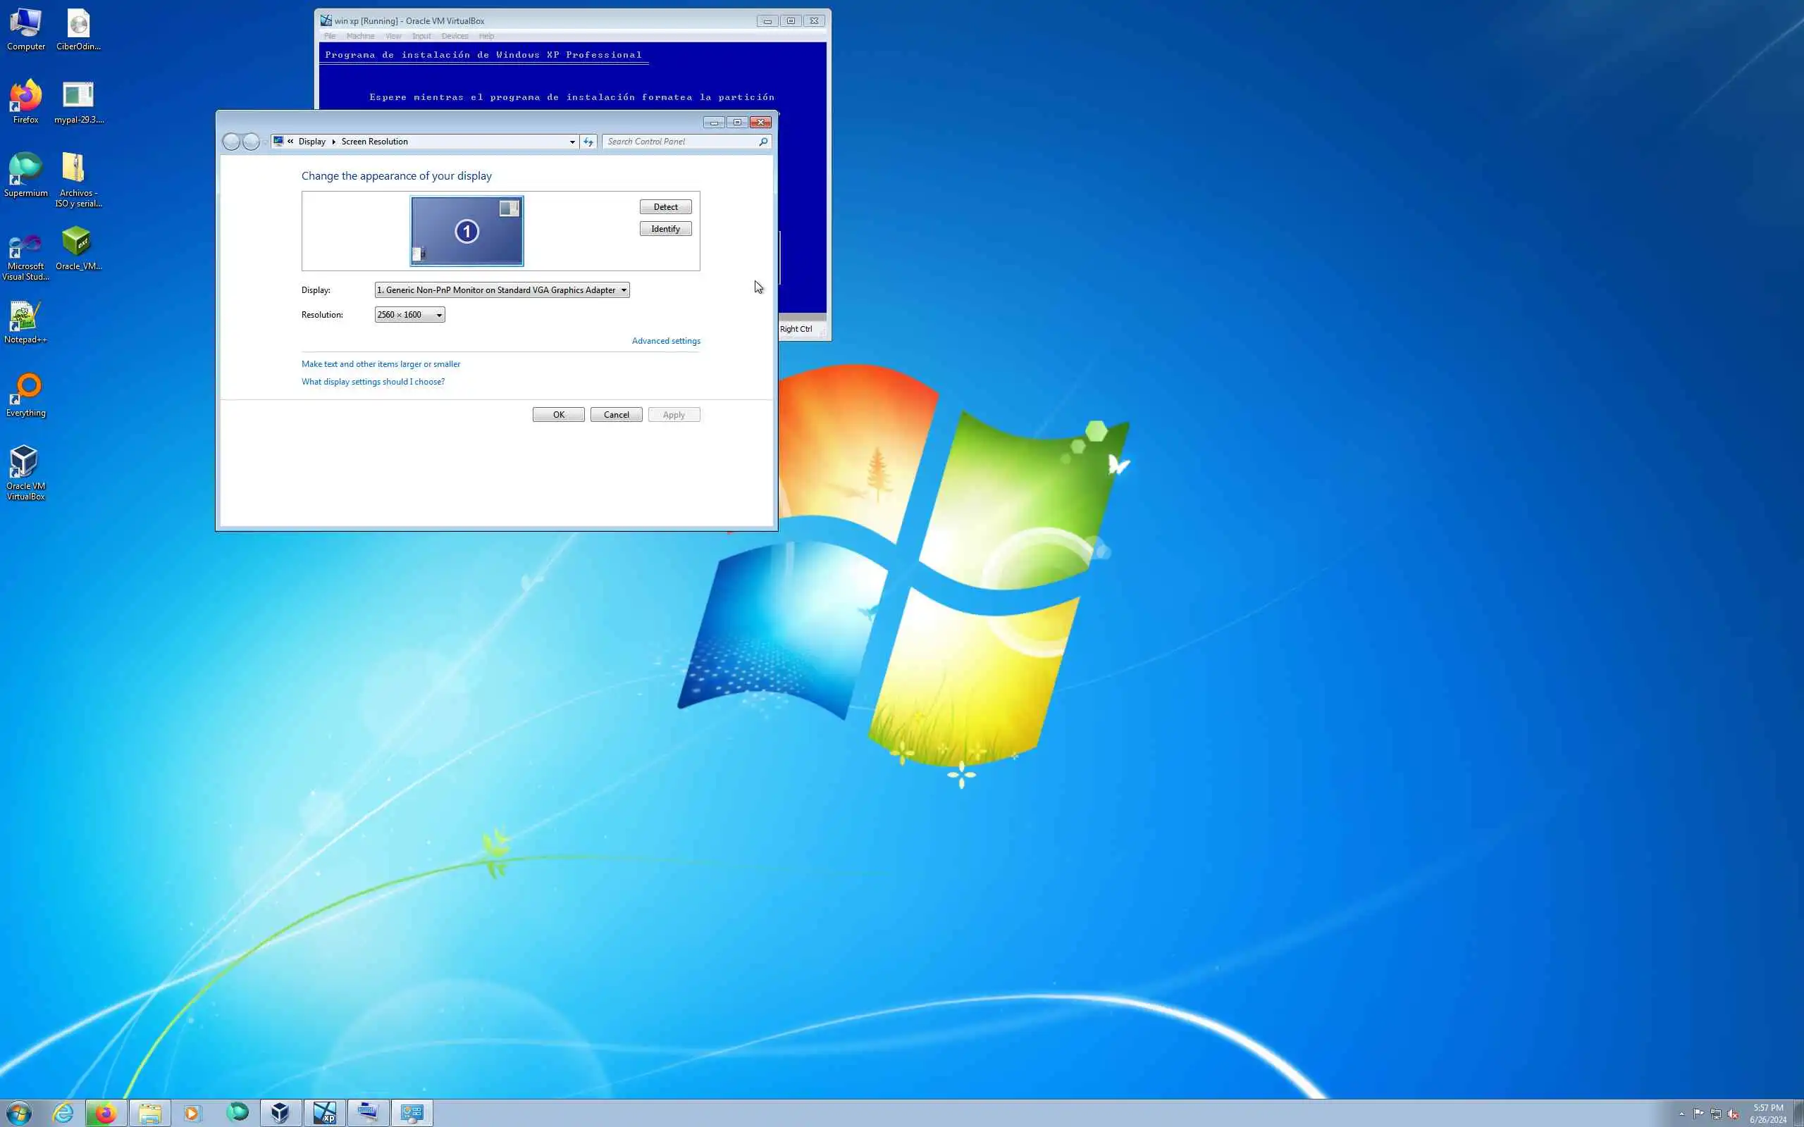Click the Search Control Panel field

coord(680,142)
